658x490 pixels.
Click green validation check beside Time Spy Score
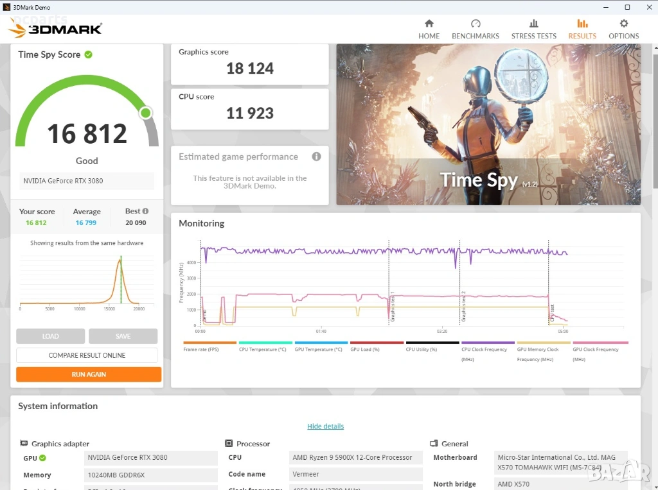pyautogui.click(x=89, y=55)
